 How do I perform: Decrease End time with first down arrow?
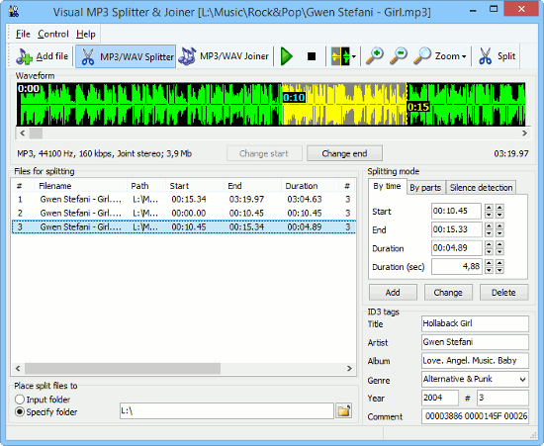pyautogui.click(x=489, y=233)
